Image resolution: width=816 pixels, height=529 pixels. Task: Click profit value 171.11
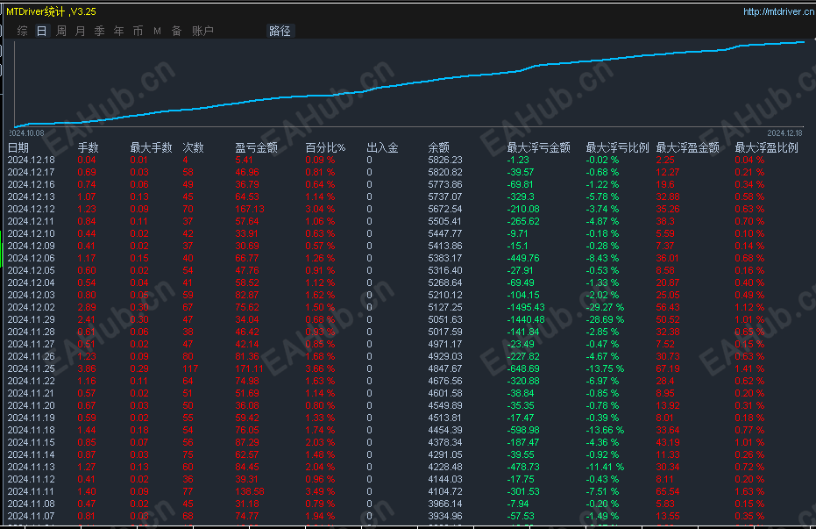pyautogui.click(x=249, y=368)
